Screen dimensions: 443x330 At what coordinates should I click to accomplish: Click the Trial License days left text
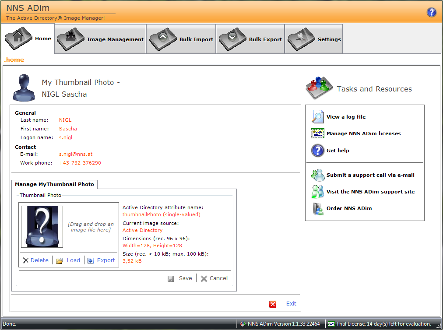(x=383, y=324)
